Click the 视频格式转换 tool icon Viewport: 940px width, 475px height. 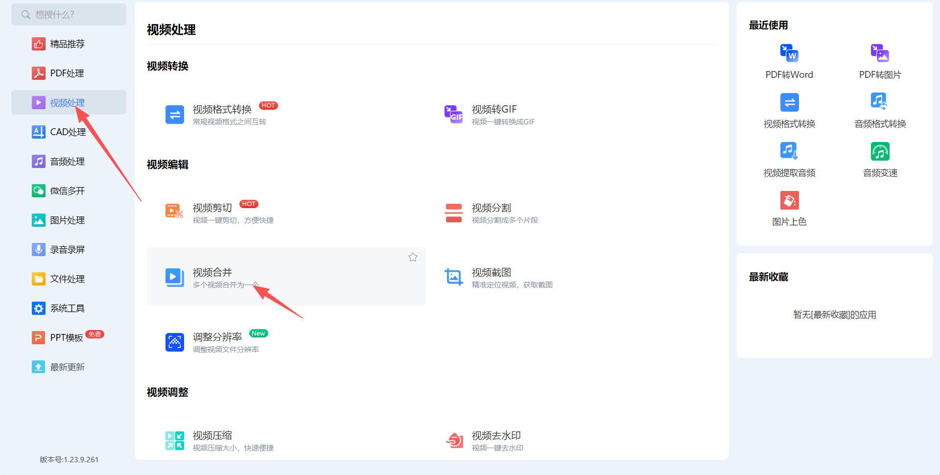click(175, 115)
